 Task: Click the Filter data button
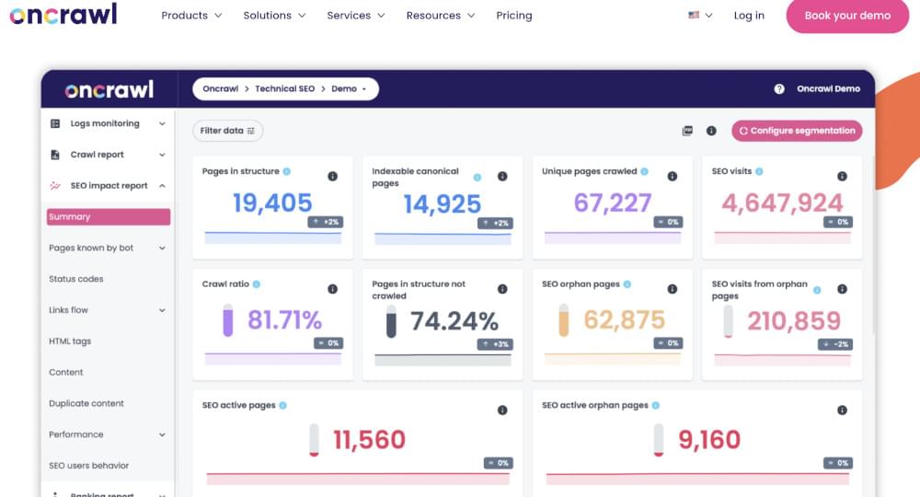click(x=228, y=131)
